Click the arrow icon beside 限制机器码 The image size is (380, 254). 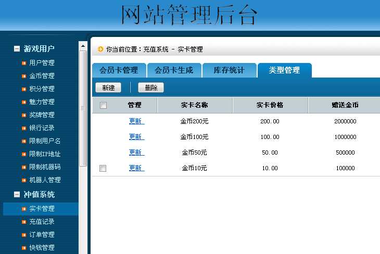24,167
